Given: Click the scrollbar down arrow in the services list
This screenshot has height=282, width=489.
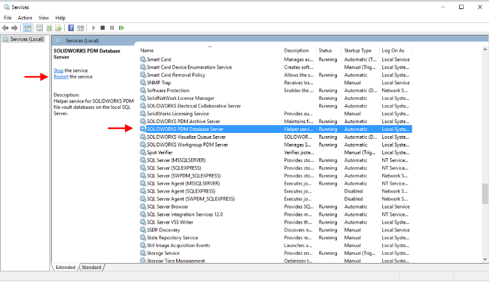Looking at the screenshot, I should coord(485,259).
